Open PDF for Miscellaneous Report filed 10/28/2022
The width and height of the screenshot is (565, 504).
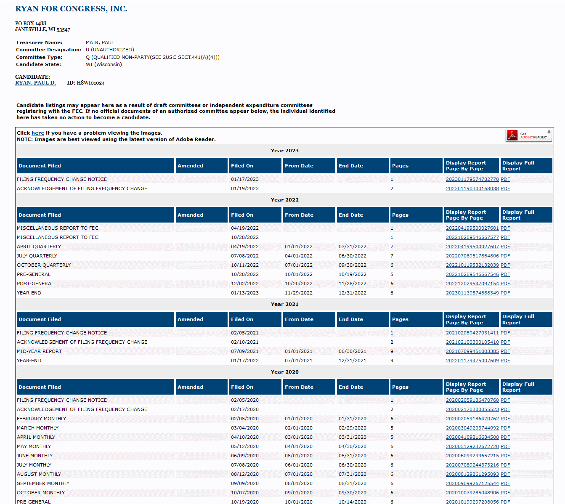(x=505, y=237)
